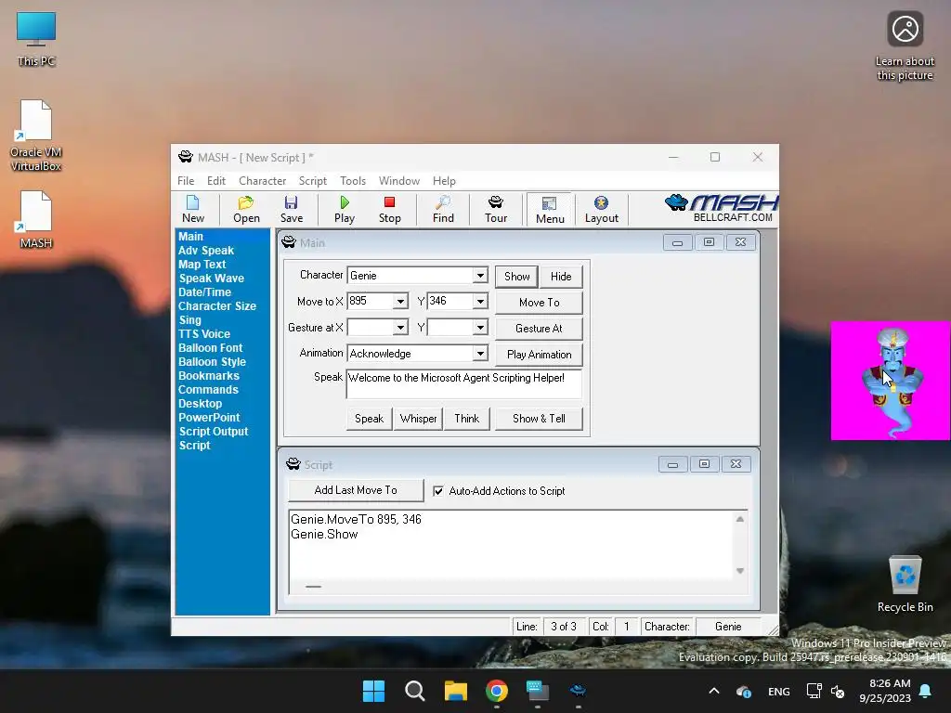Image resolution: width=951 pixels, height=713 pixels.
Task: Click the Genie character on the desktop
Action: pyautogui.click(x=892, y=381)
